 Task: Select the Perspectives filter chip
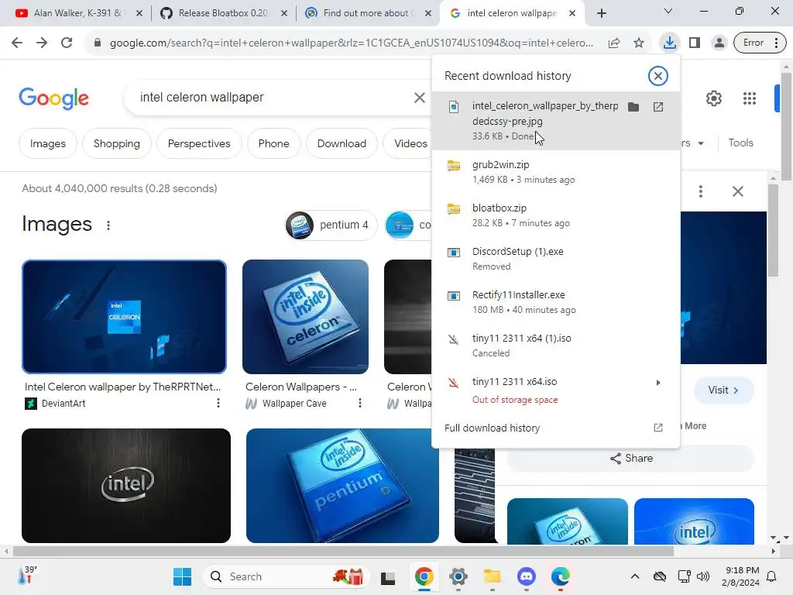coord(199,143)
